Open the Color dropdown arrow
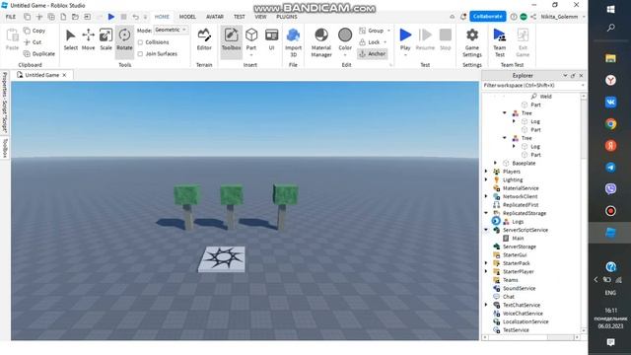631x355 pixels. (345, 55)
